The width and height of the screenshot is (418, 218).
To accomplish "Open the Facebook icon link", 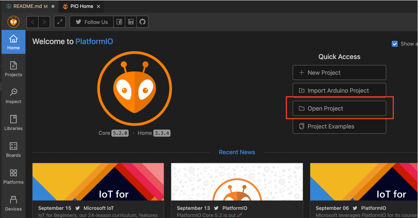I will click(x=119, y=22).
